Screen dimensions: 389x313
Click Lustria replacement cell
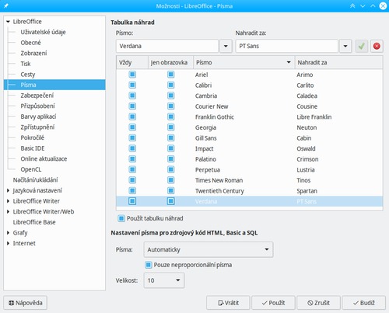(x=306, y=170)
